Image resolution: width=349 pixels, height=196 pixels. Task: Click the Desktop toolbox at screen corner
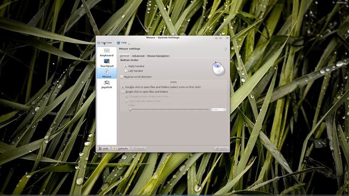point(340,2)
